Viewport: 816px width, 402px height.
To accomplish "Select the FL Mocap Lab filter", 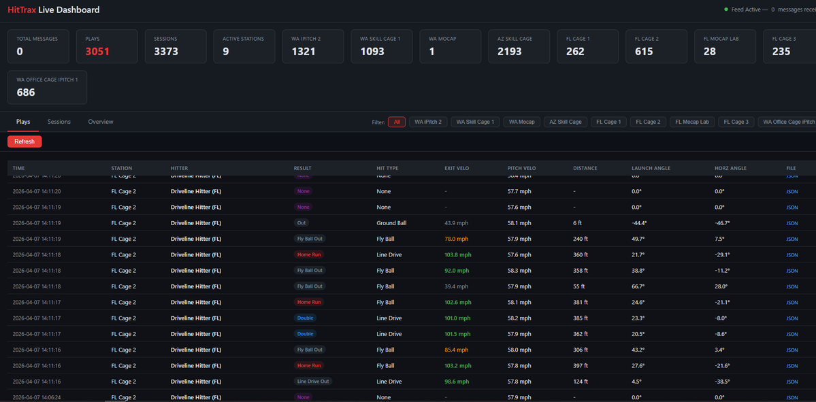I will point(691,122).
